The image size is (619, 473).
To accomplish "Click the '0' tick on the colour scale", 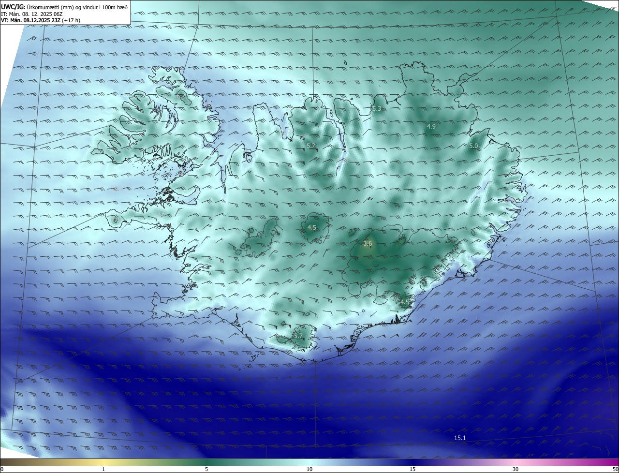I will point(2,469).
